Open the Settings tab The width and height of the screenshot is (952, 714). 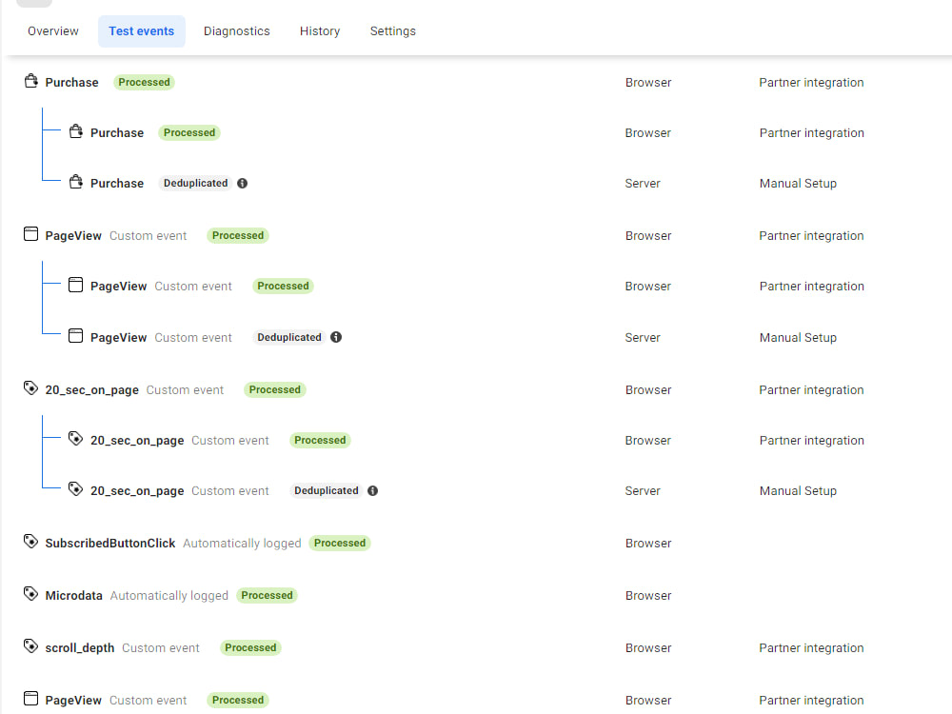392,30
